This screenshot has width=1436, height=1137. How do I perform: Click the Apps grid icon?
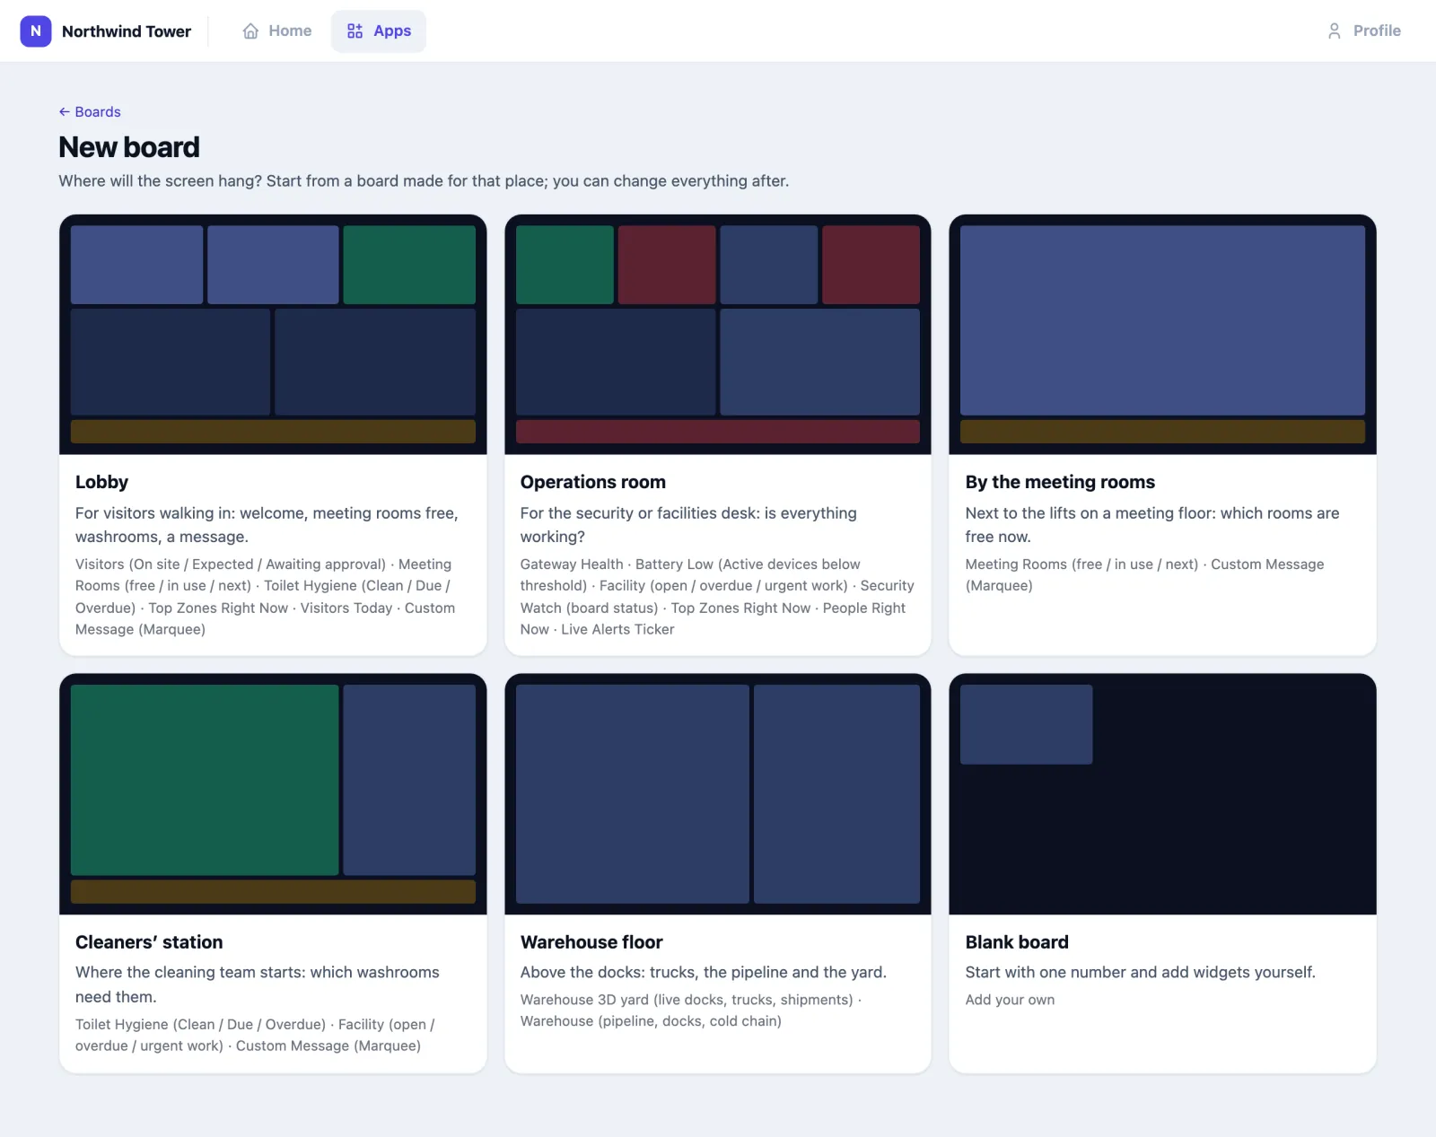(355, 31)
